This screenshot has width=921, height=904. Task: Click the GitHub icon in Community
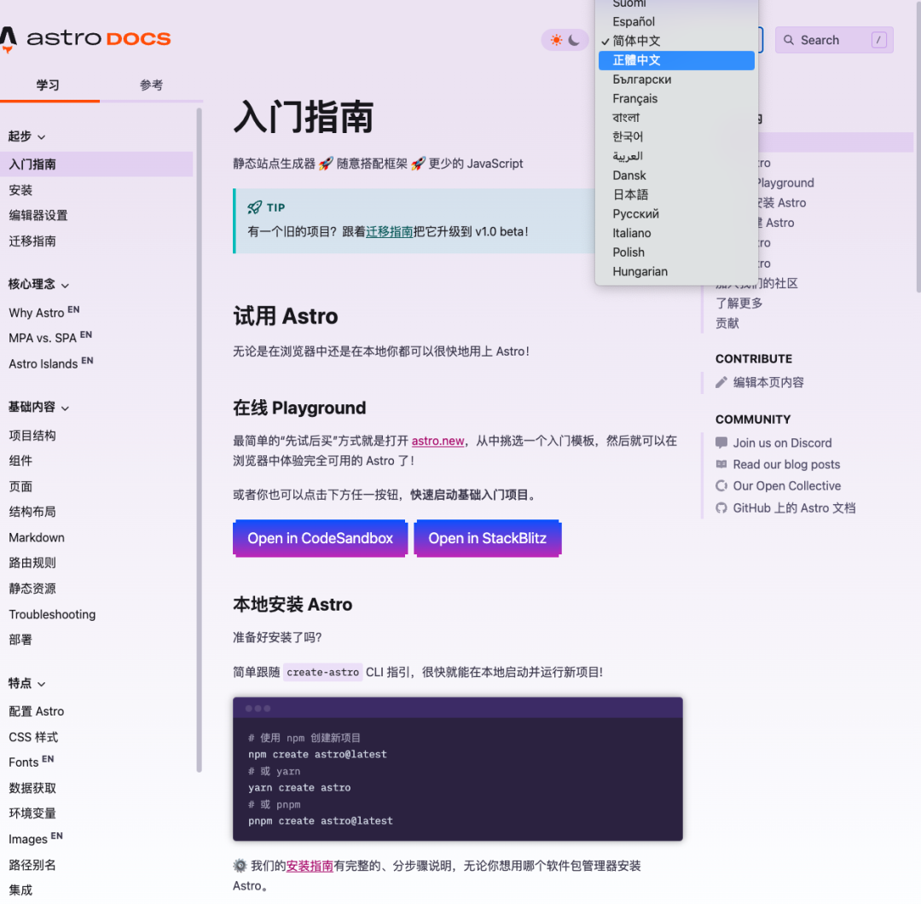point(721,508)
